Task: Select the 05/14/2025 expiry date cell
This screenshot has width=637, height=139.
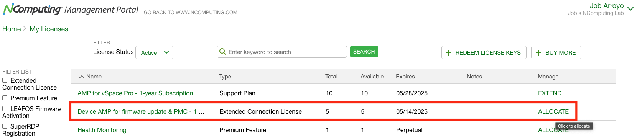Action: click(412, 111)
